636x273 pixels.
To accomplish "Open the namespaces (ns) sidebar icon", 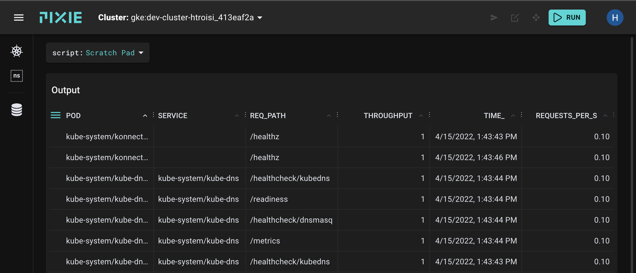I will tap(17, 76).
